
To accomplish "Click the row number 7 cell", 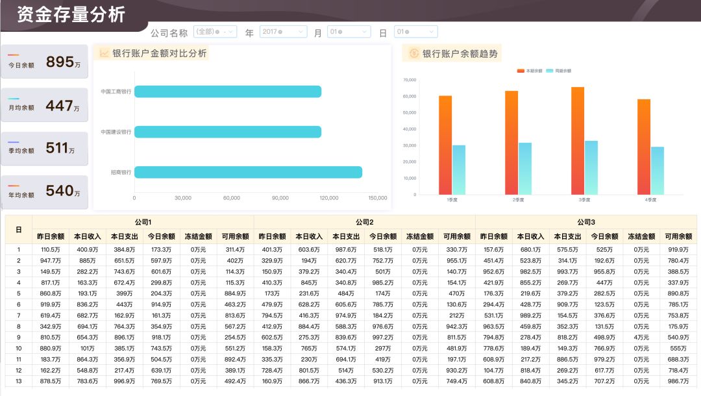I will (18, 316).
